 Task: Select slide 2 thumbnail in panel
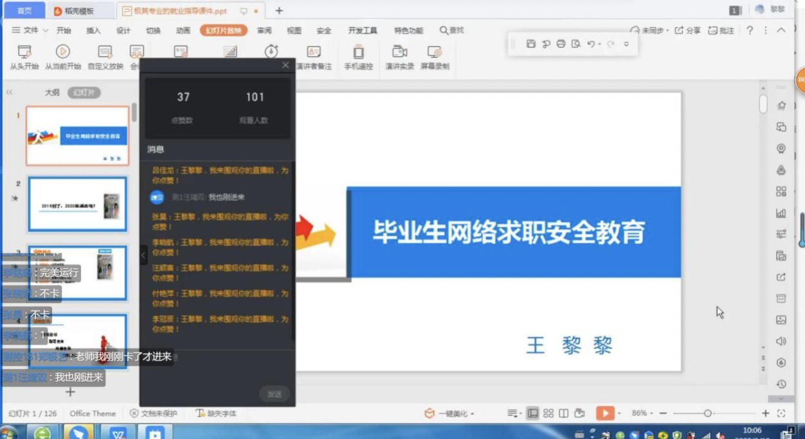point(77,204)
